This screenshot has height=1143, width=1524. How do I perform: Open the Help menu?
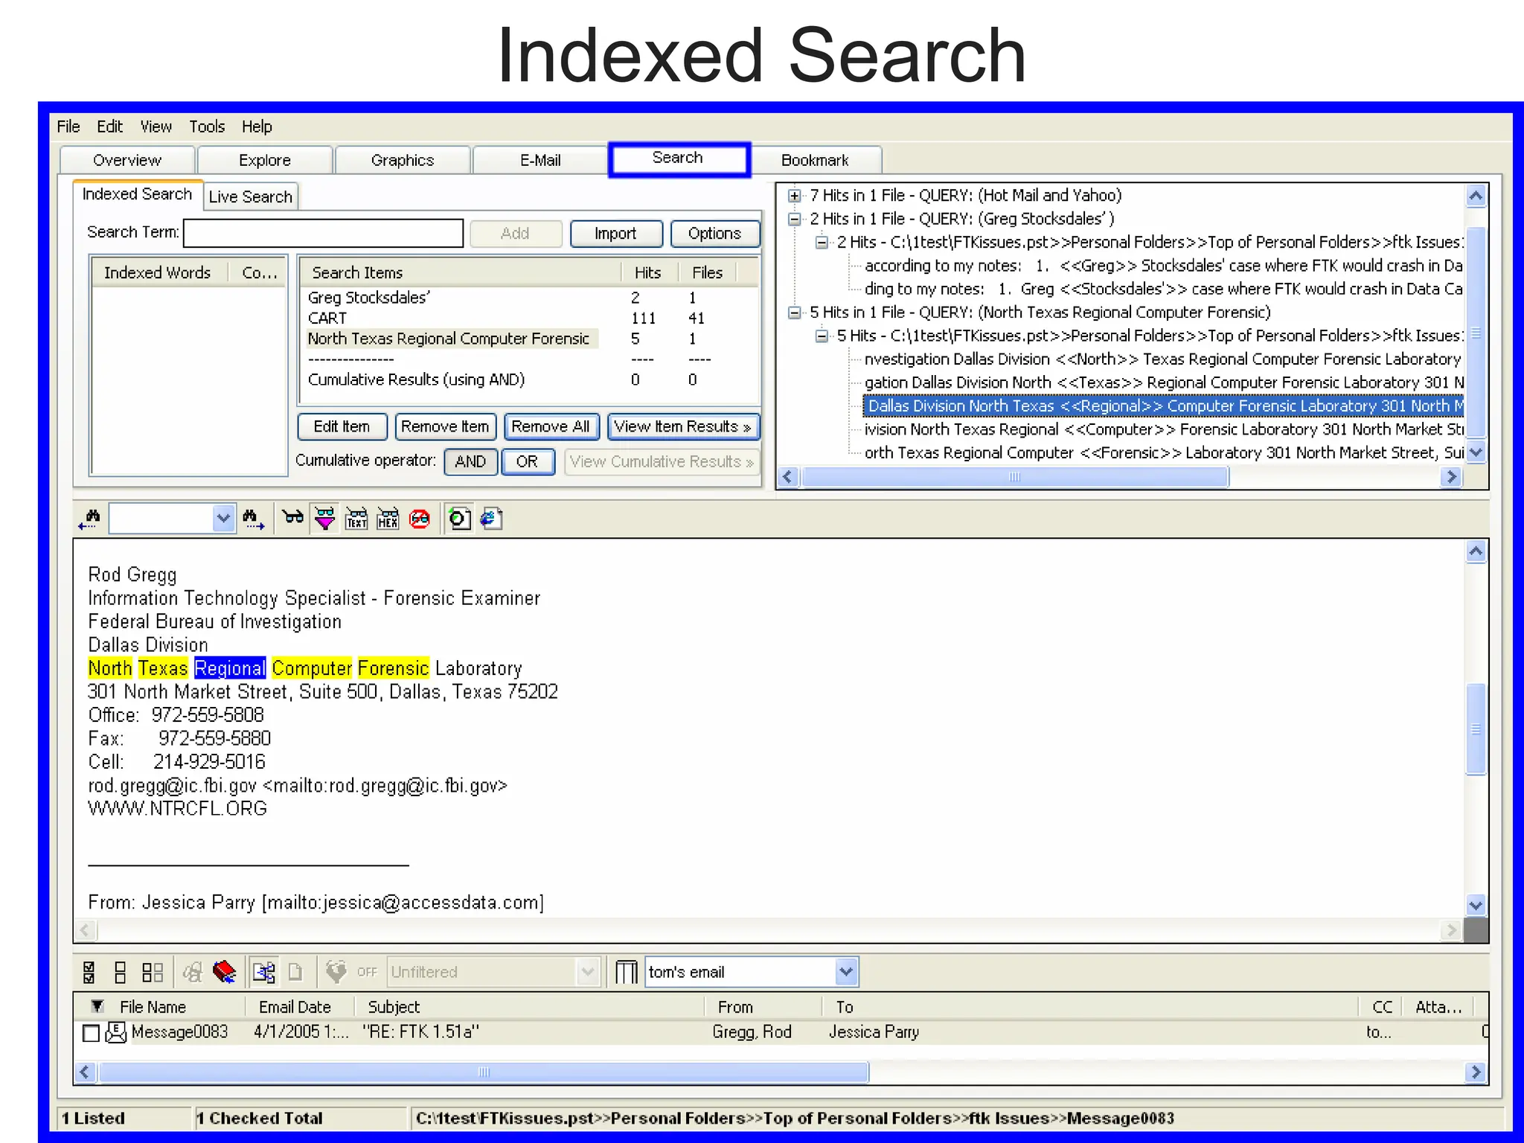point(257,127)
